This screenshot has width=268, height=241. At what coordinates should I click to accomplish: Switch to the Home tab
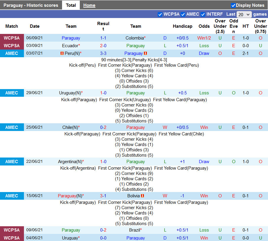pos(89,5)
